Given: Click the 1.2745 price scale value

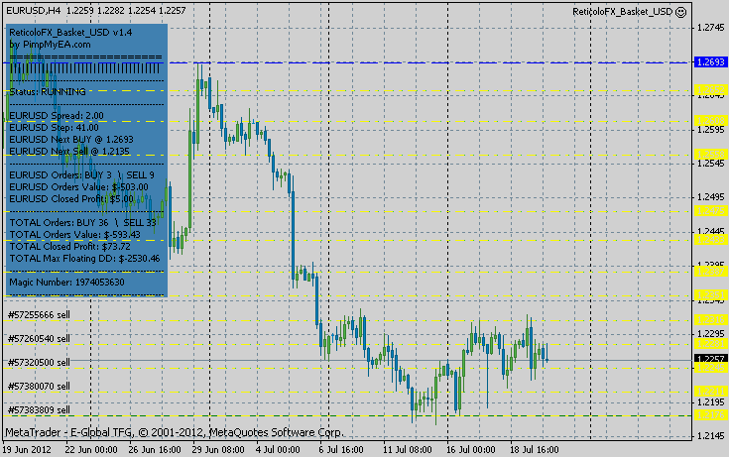Looking at the screenshot, I should pos(711,28).
